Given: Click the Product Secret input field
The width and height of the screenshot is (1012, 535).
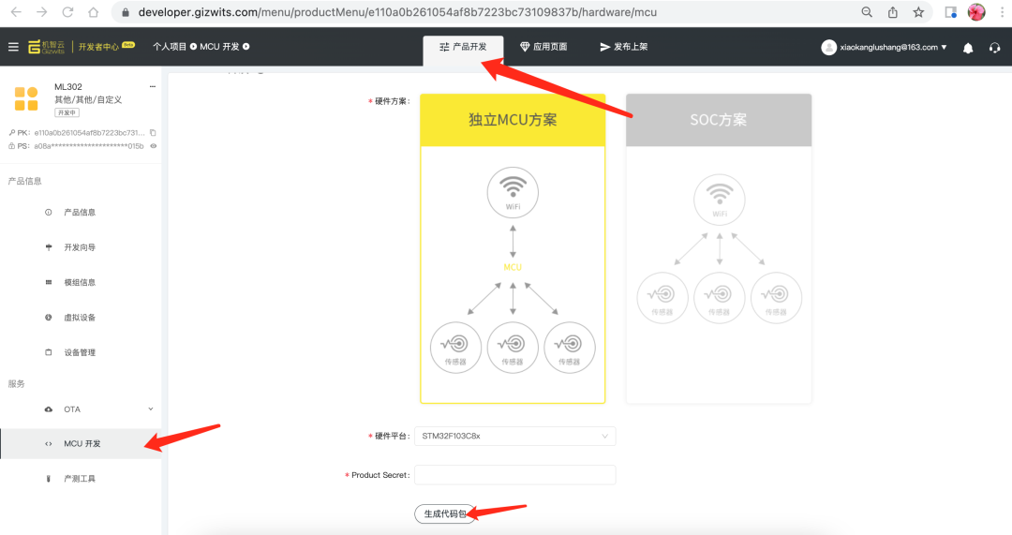Looking at the screenshot, I should [515, 475].
